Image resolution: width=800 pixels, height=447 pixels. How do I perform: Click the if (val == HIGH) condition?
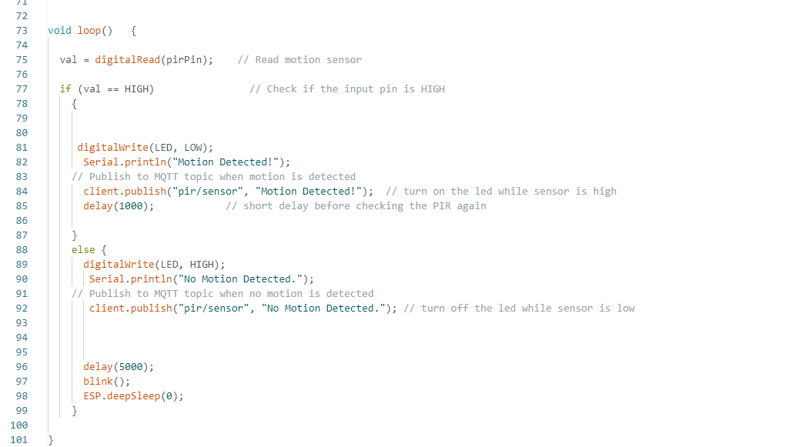[107, 89]
